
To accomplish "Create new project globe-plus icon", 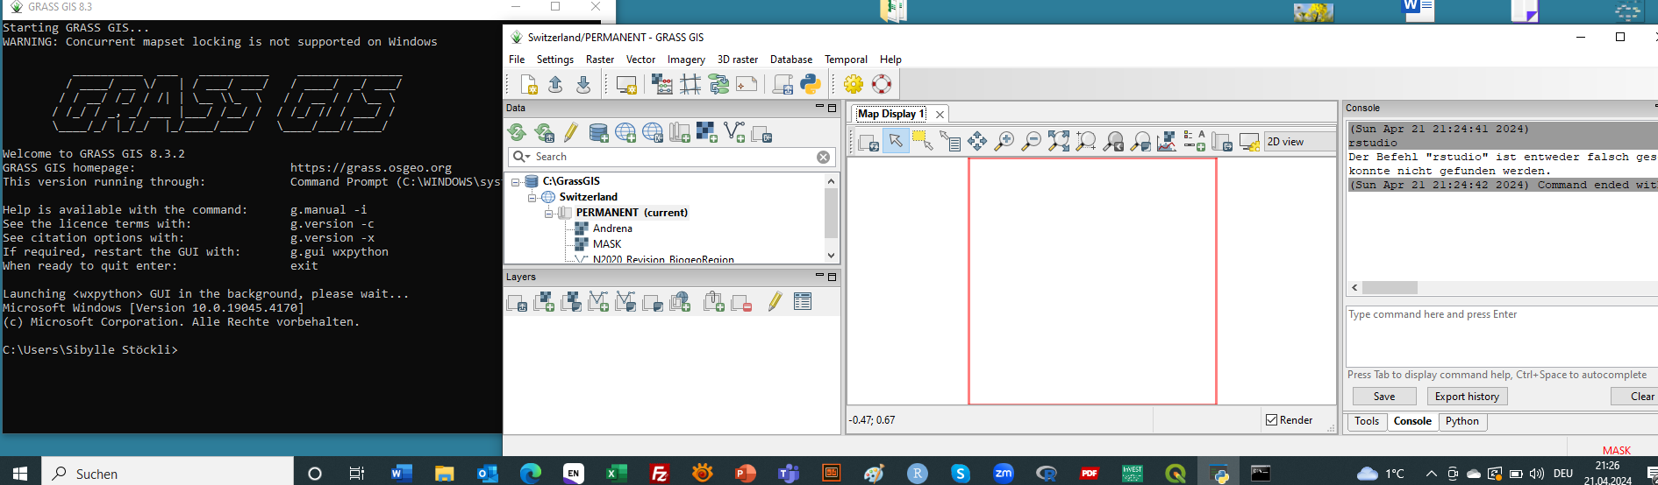I will 625,132.
